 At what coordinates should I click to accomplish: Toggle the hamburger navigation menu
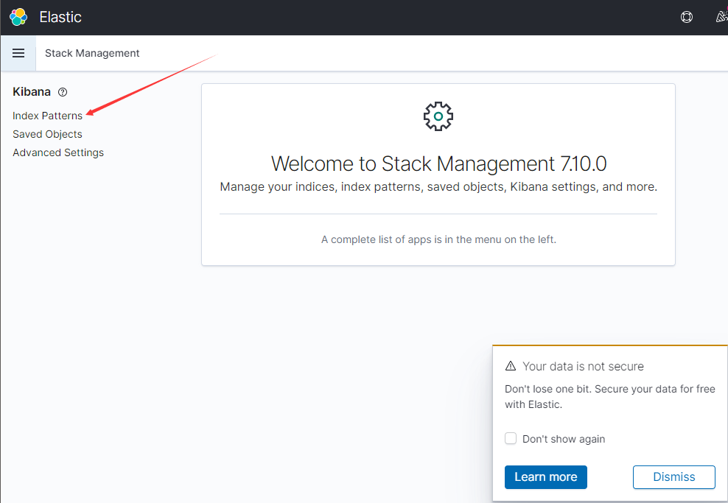18,53
